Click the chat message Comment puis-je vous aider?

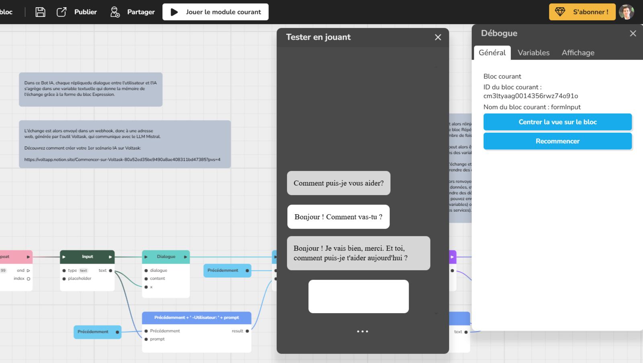(338, 183)
